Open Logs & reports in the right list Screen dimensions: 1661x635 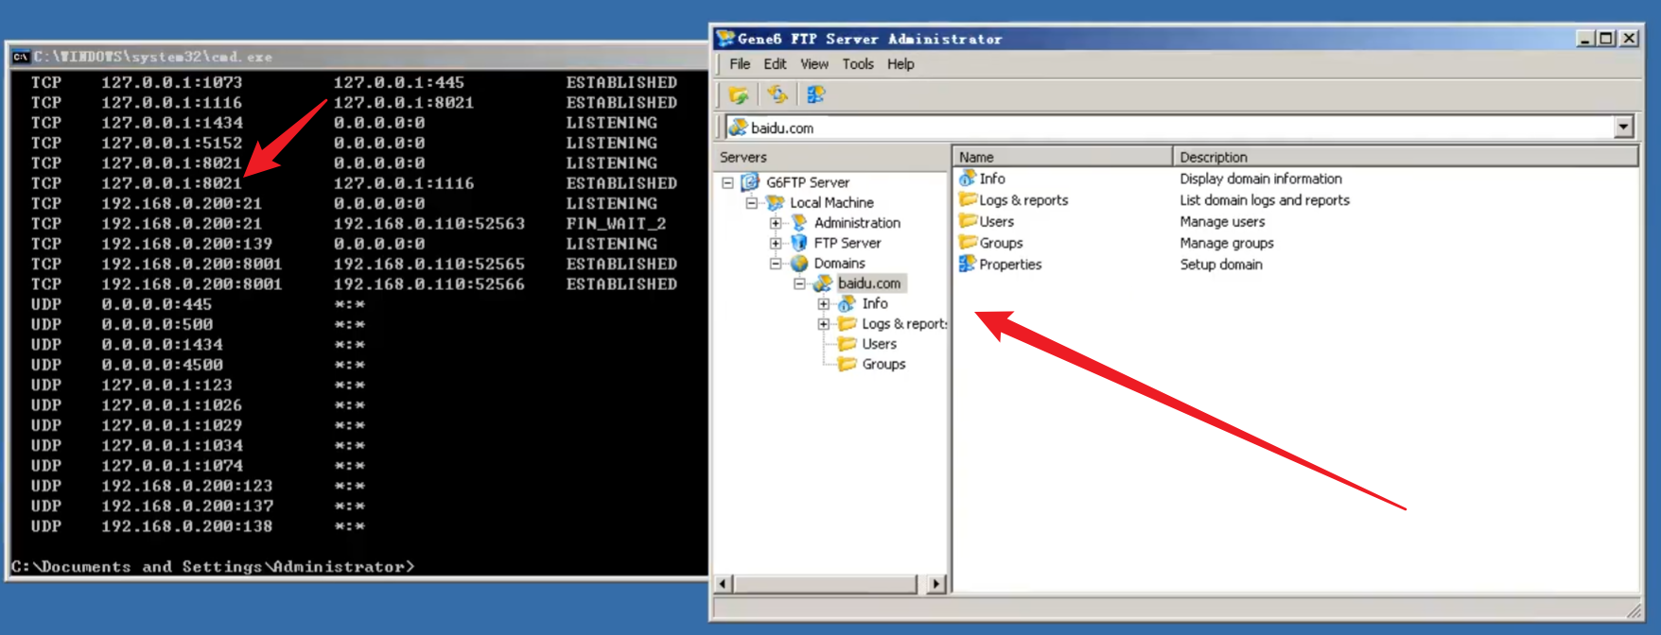click(1023, 200)
